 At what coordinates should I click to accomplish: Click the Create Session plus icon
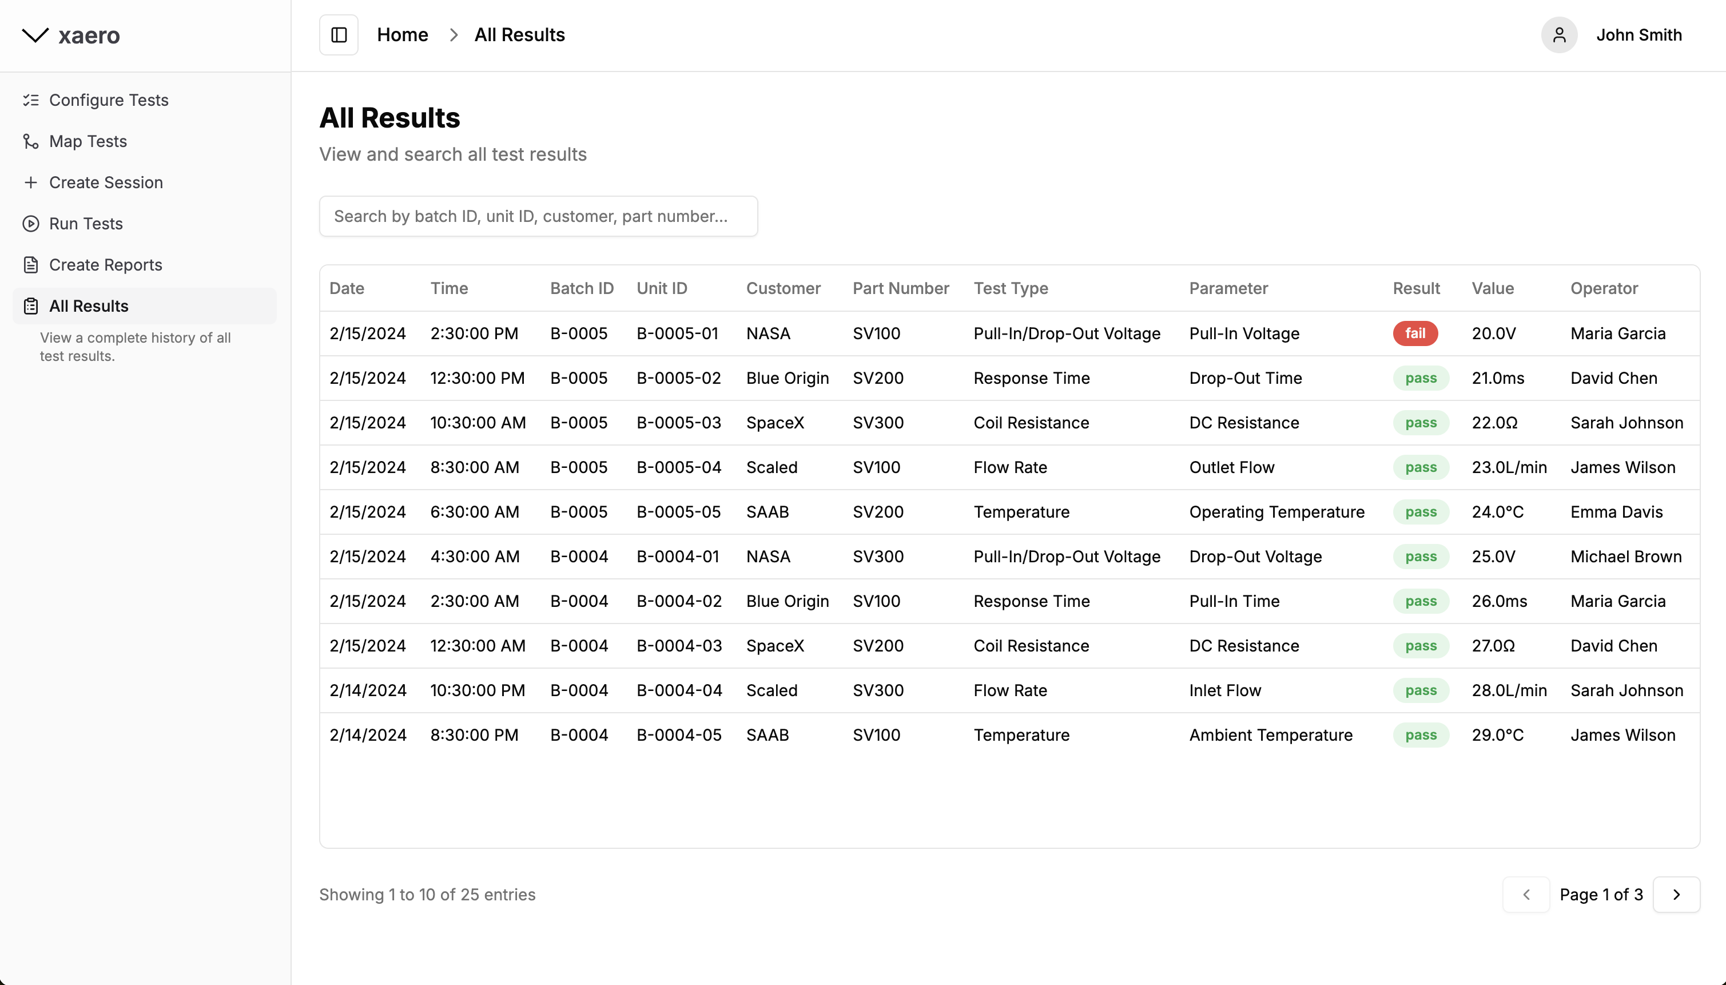[x=31, y=182]
